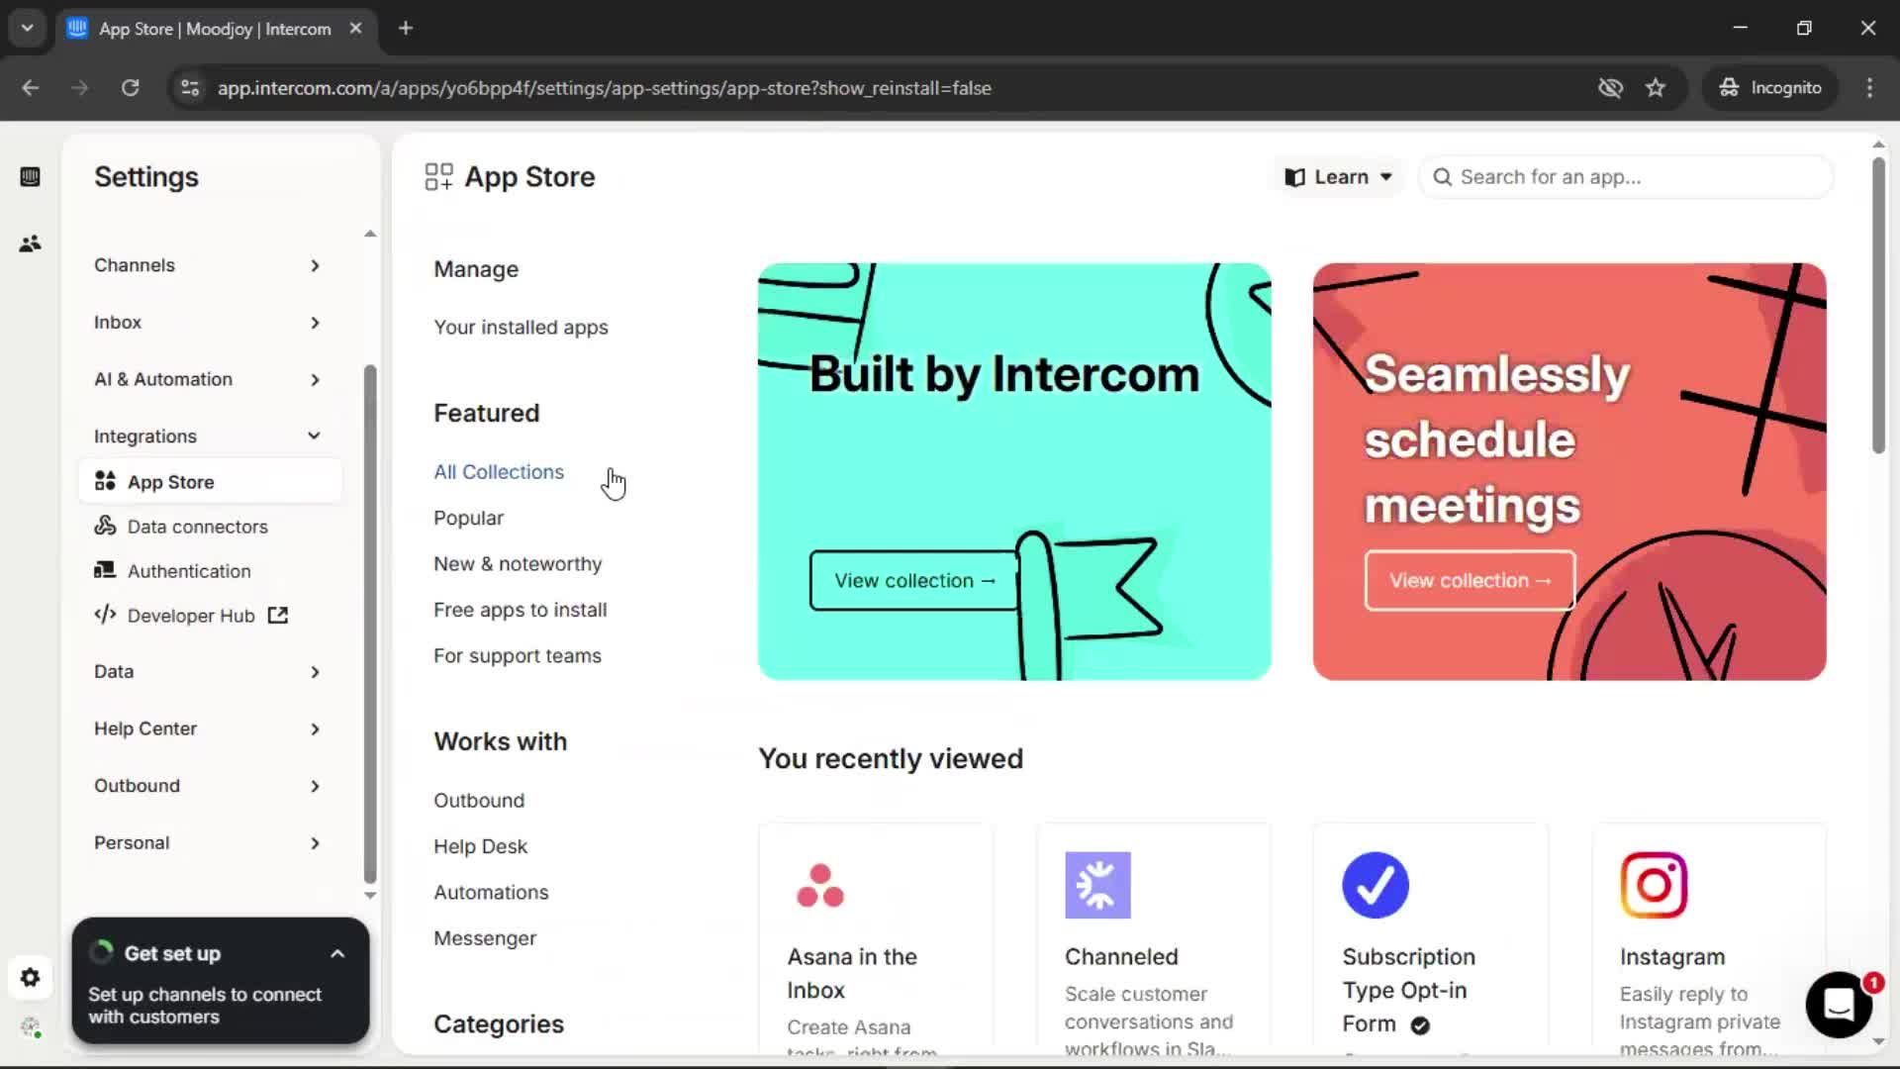Viewport: 1900px width, 1069px height.
Task: Click the Subscription Type Opt-in checkmark logo
Action: [1376, 885]
